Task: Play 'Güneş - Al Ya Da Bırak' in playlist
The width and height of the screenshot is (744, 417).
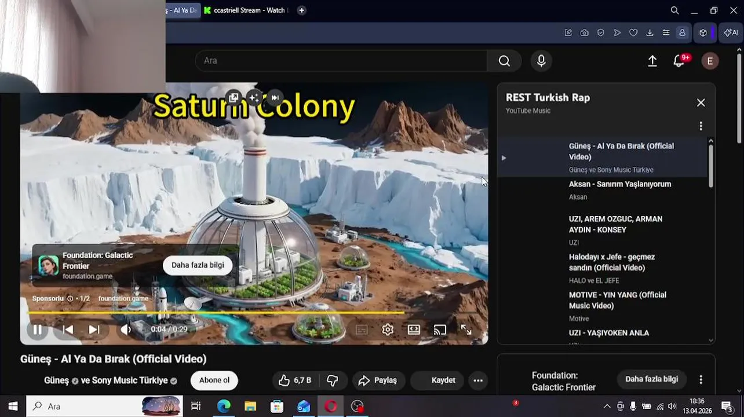Action: (603, 158)
